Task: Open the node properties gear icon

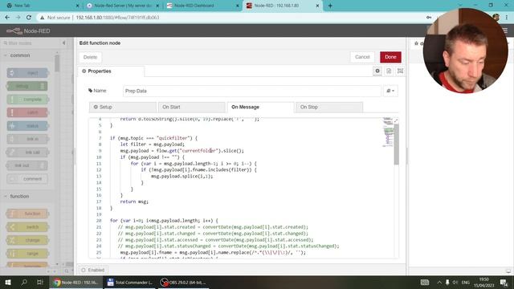Action: (377, 71)
